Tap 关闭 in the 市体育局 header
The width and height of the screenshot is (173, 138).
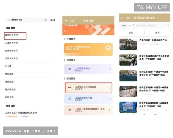(x=72, y=21)
